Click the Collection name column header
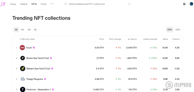The height and width of the screenshot is (92, 194). pyautogui.click(x=27, y=39)
